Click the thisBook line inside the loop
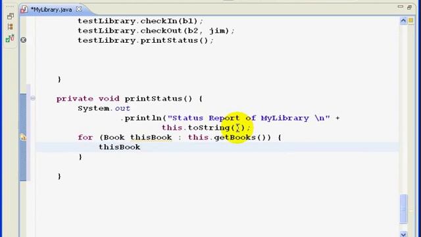 click(x=120, y=147)
